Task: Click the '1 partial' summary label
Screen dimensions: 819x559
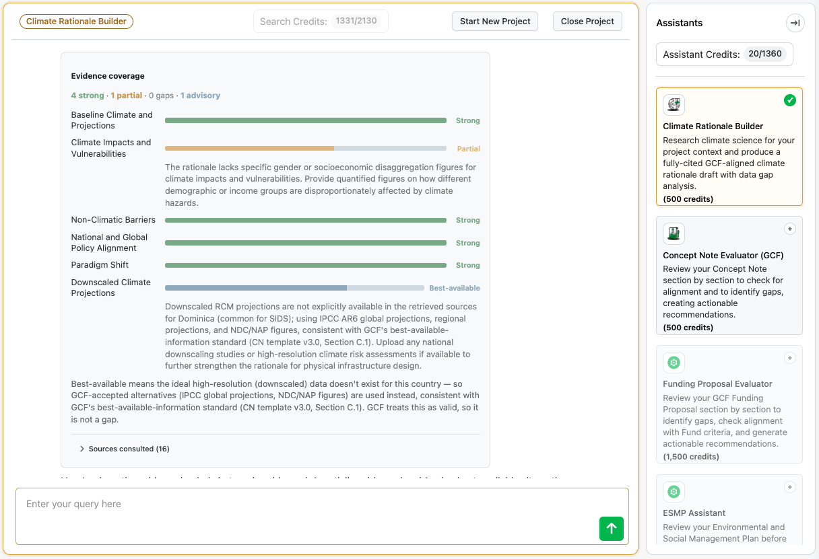Action: (x=127, y=96)
